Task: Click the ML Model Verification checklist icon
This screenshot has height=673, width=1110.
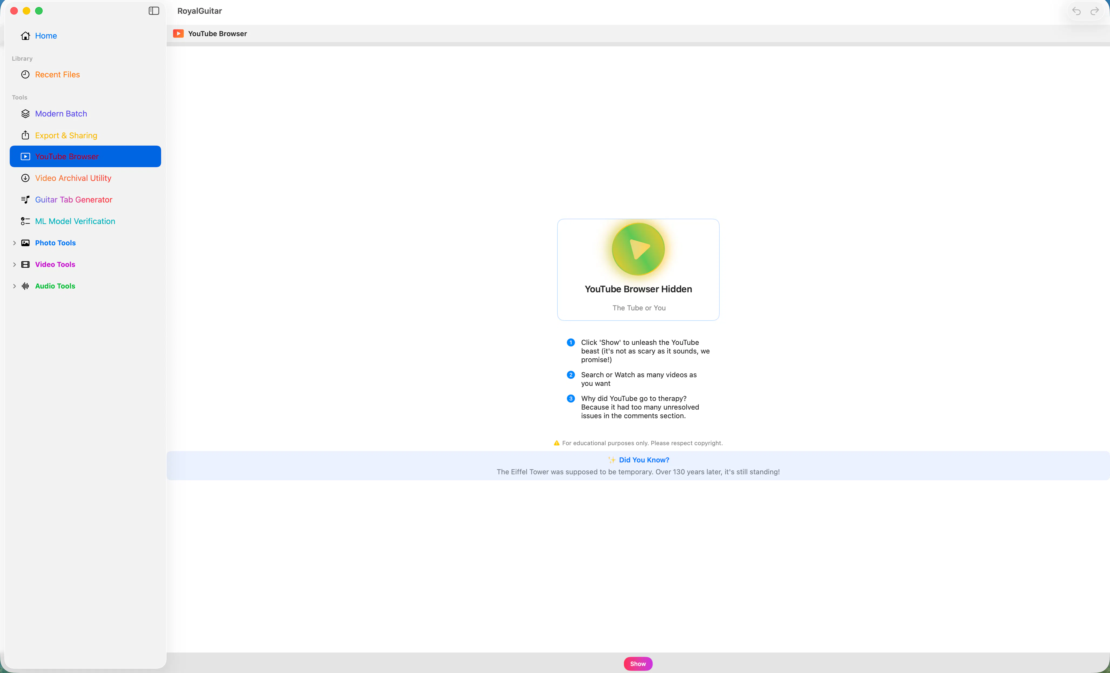Action: [25, 221]
